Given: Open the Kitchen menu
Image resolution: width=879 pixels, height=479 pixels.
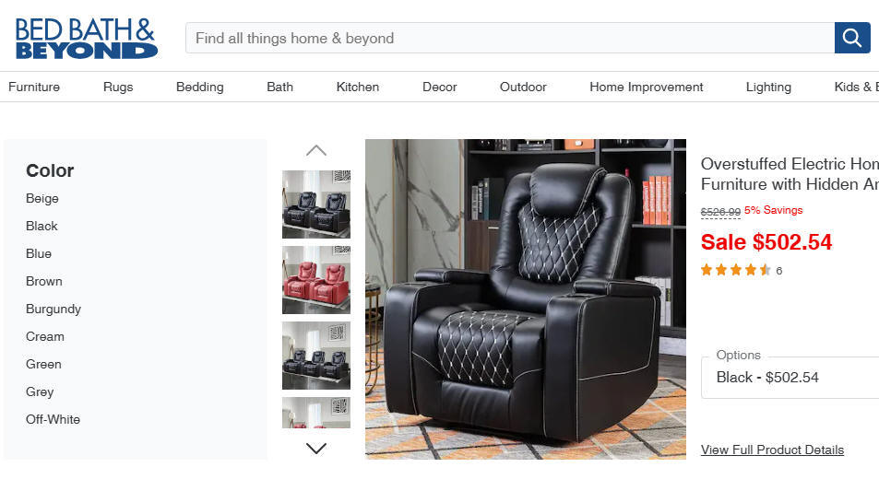Looking at the screenshot, I should pos(358,87).
